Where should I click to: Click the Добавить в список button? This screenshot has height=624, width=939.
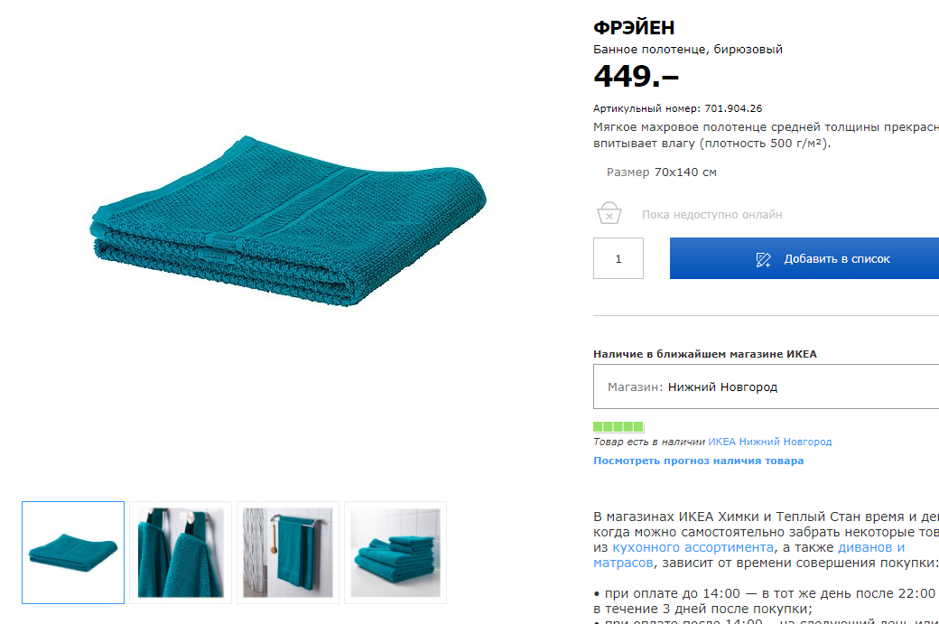(x=804, y=258)
